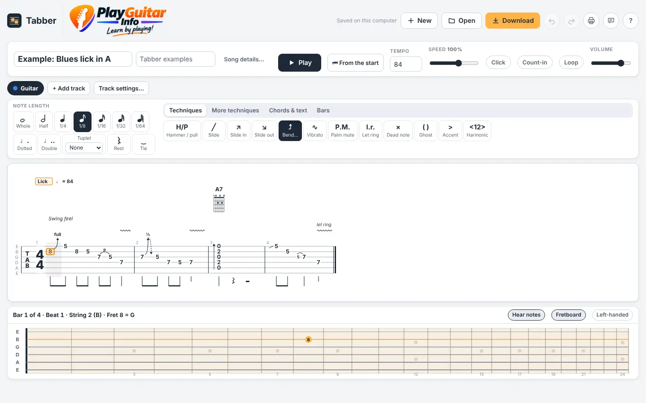
Task: Apply vibrato to the note
Action: (315, 130)
